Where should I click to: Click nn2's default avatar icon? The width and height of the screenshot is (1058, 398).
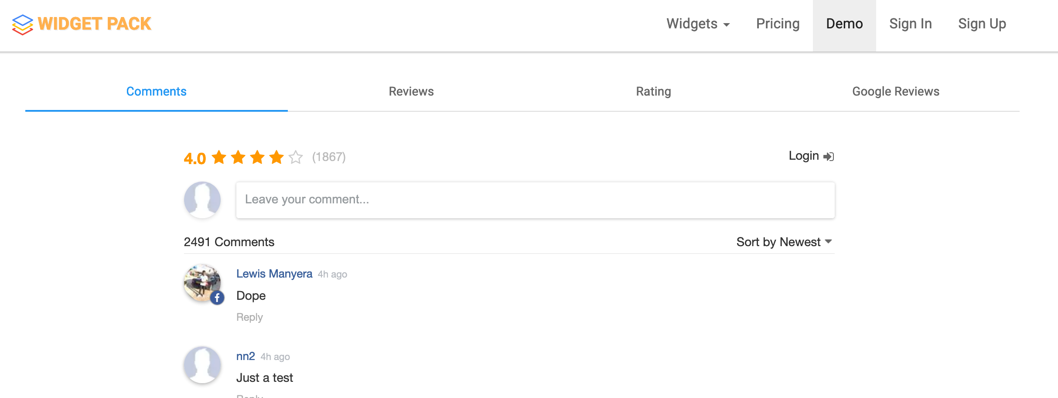[x=202, y=365]
